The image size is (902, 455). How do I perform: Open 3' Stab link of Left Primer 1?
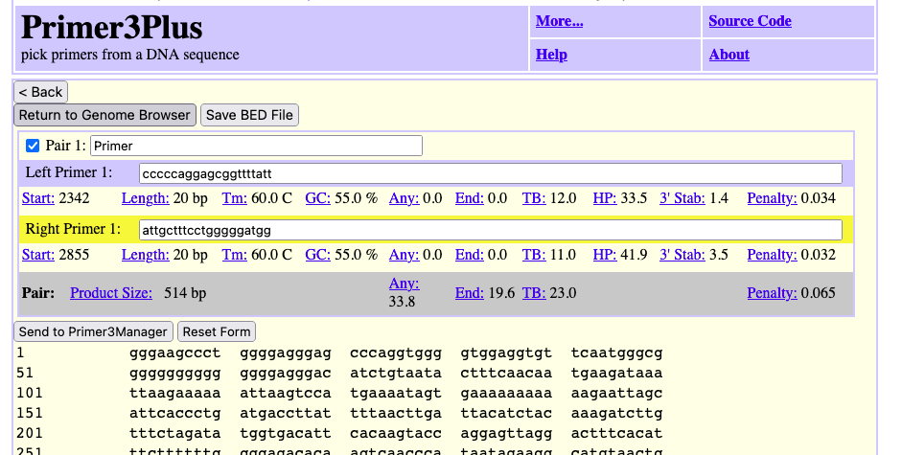[x=682, y=198]
